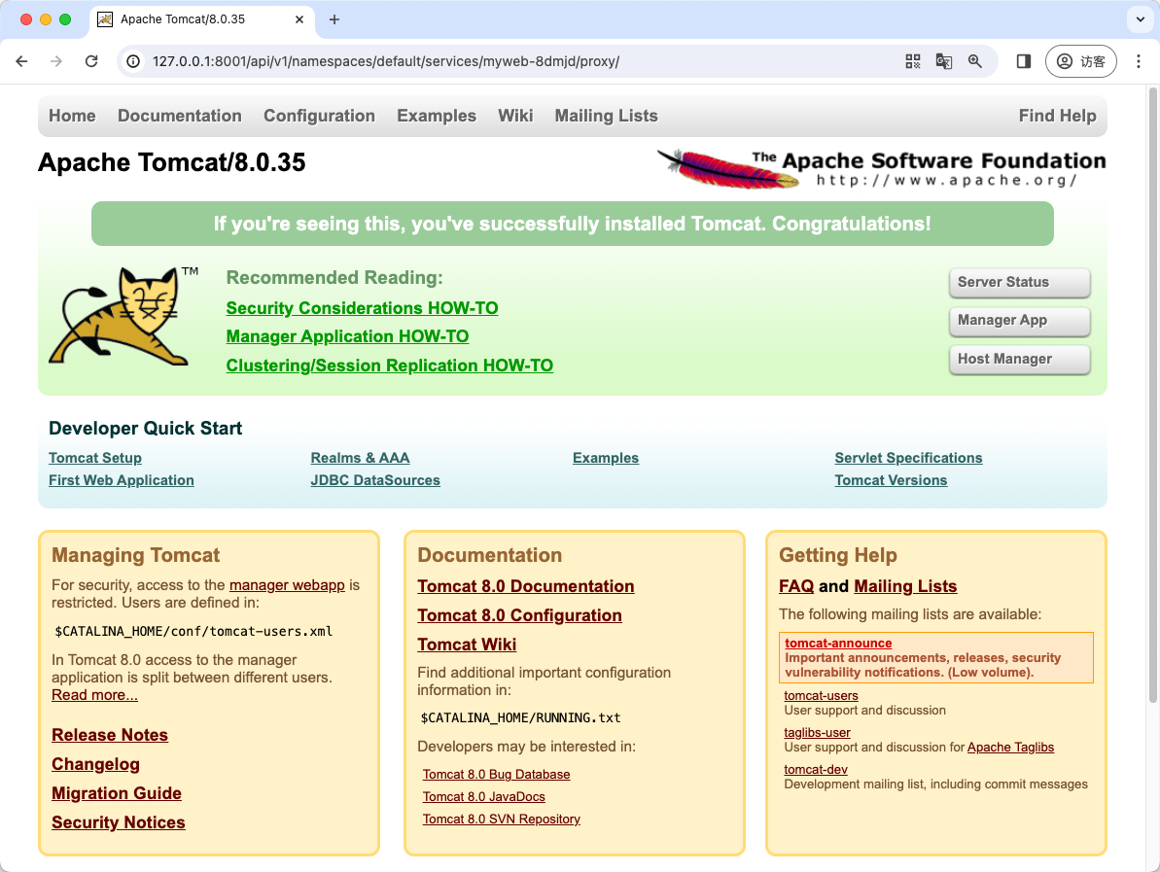Reload the page with the refresh icon
The height and width of the screenshot is (872, 1160).
(x=91, y=61)
